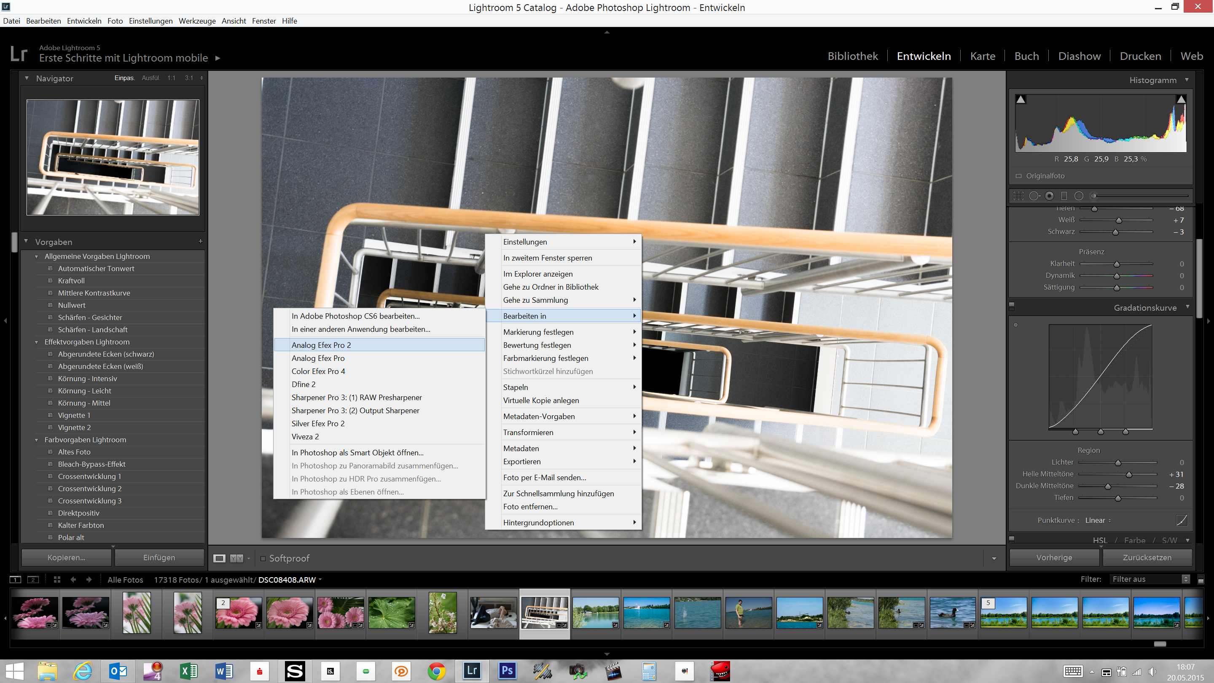Toggle the Originalfoto checkbox

pyautogui.click(x=1019, y=175)
